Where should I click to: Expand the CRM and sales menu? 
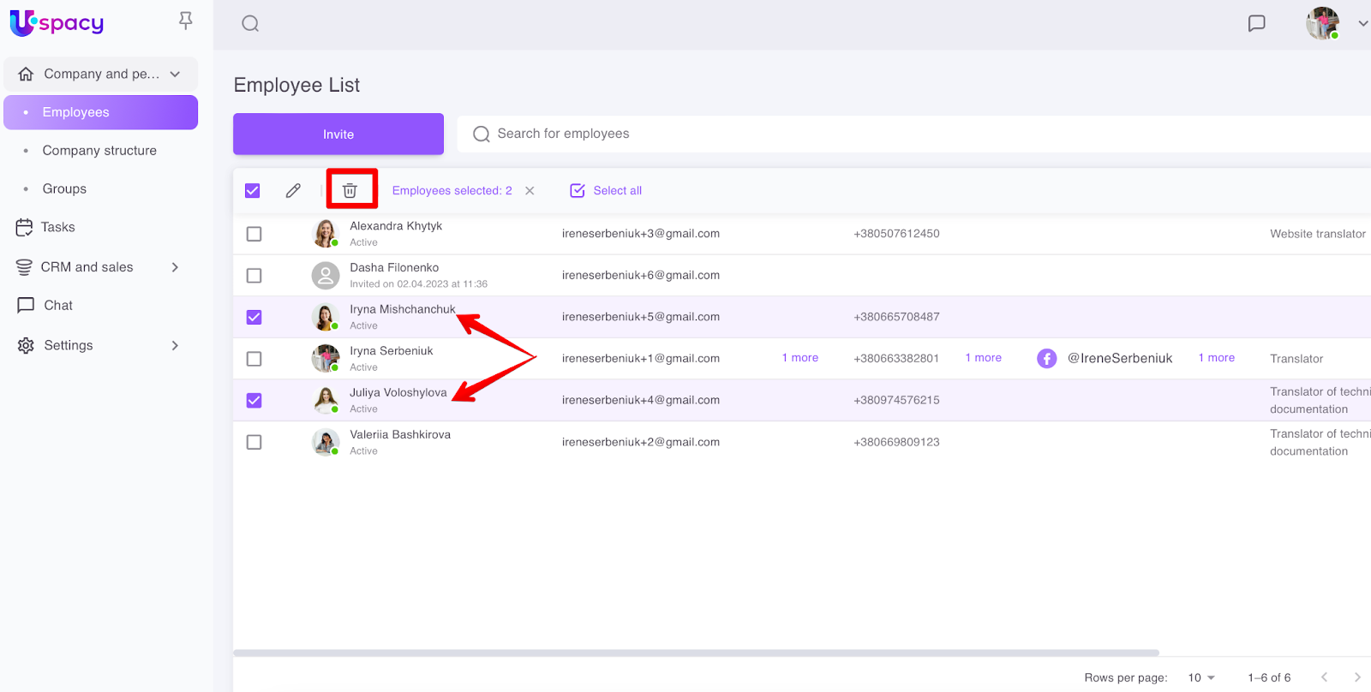point(175,267)
